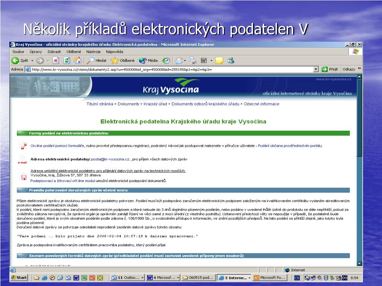Click the posta@kr-vysocina.cz email link
This screenshot has height=286, width=382.
[x=110, y=159]
